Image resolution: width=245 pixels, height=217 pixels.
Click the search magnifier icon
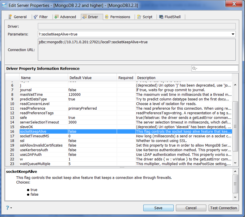194,68
